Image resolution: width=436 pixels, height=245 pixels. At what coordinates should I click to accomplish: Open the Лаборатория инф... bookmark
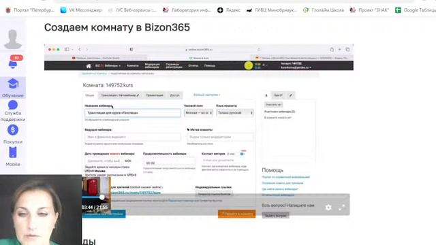tap(187, 10)
